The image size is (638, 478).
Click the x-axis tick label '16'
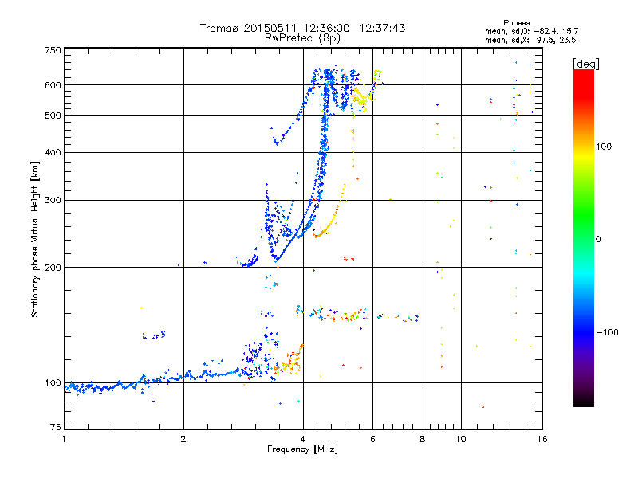click(542, 439)
